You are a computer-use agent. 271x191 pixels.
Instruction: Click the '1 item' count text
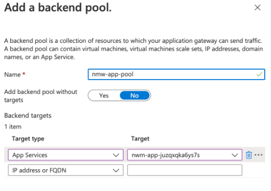pyautogui.click(x=13, y=127)
